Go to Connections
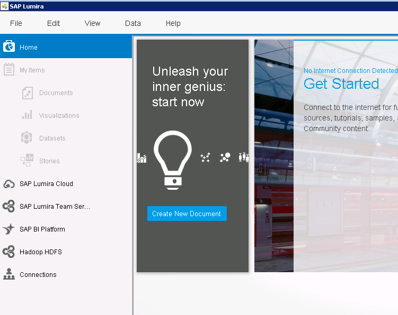This screenshot has width=398, height=315. (38, 274)
